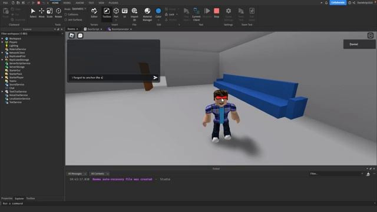The width and height of the screenshot is (377, 212).
Task: Switch to the AVATAR ribbon tab
Action: click(x=80, y=2)
